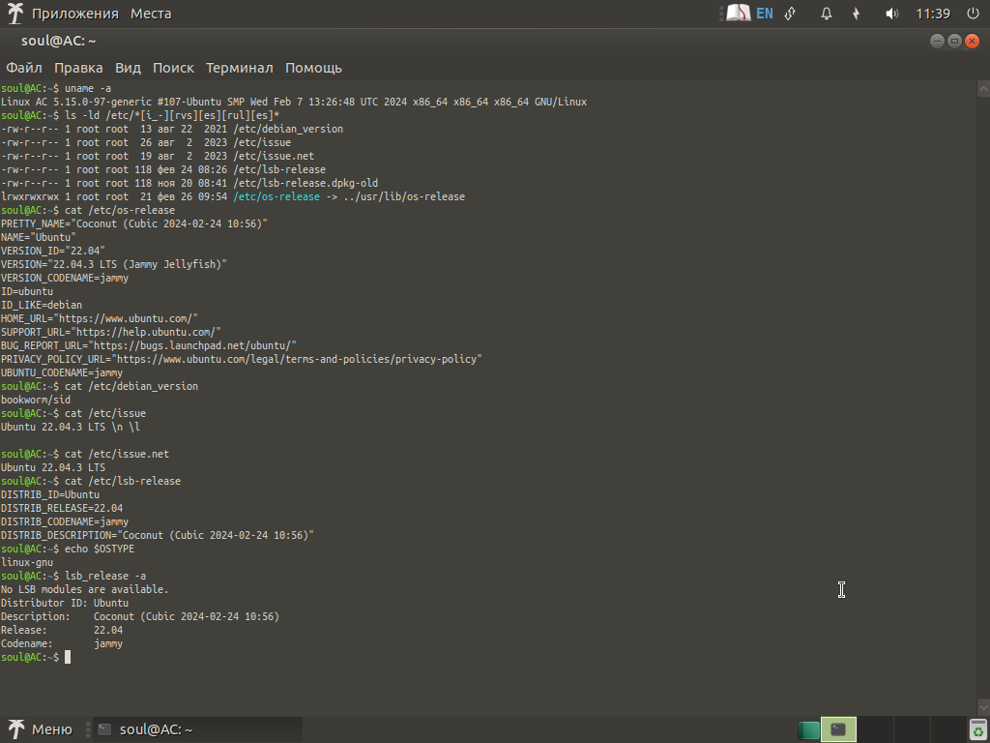Select soul@AC: ~ task in bottom taskbar
This screenshot has height=743, width=990.
point(197,729)
